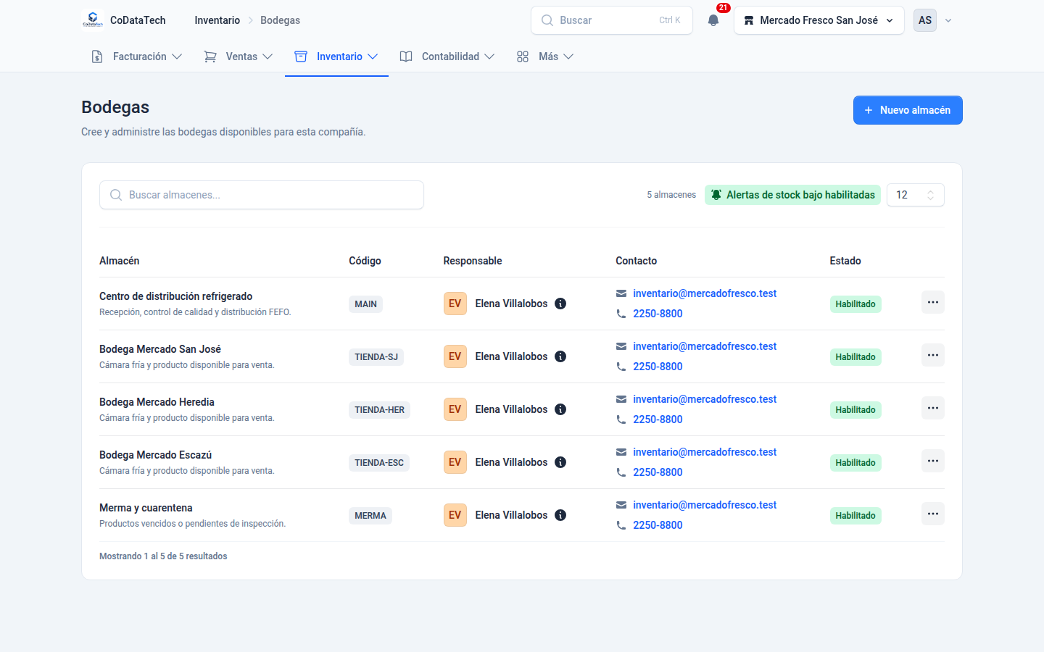This screenshot has width=1044, height=652.
Task: Click the info icon in the MAIN row
Action: (x=560, y=304)
